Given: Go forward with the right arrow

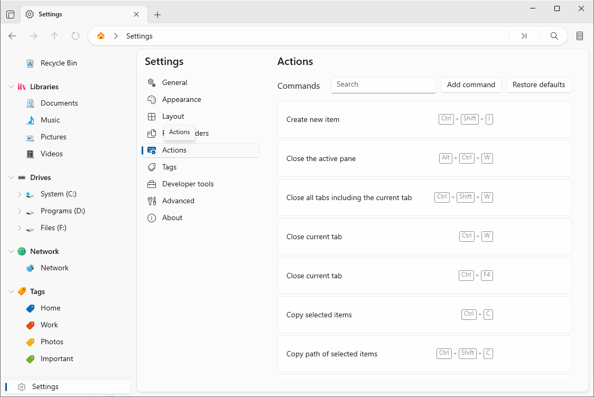Looking at the screenshot, I should point(33,36).
